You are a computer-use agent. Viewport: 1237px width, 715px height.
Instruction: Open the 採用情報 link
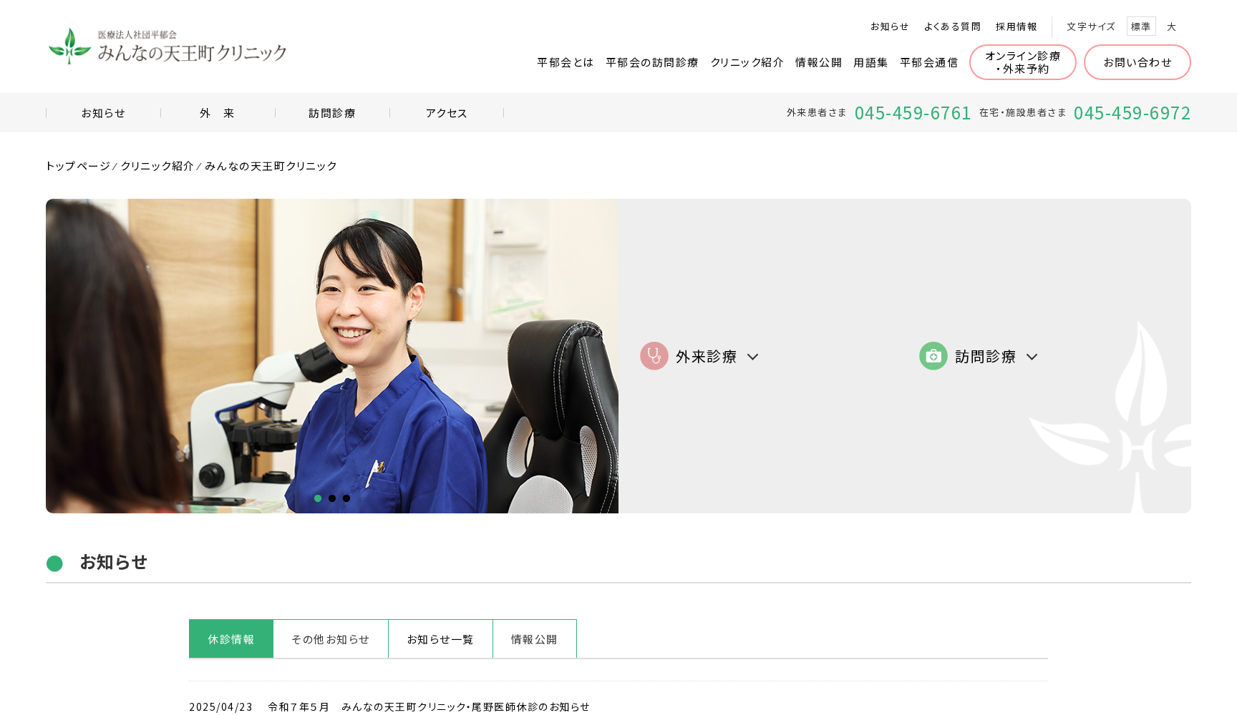1017,26
